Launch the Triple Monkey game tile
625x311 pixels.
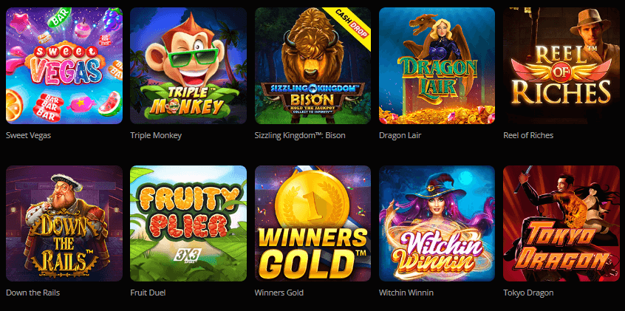pos(188,66)
